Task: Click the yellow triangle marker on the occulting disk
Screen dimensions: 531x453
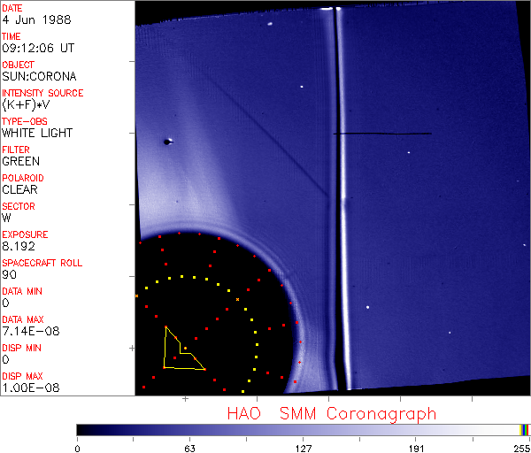Action: click(x=180, y=352)
